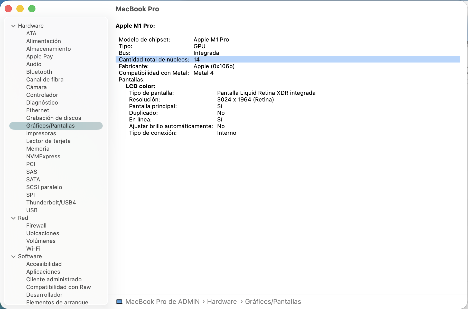Select the Apple M1 Pro heading

pos(135,26)
